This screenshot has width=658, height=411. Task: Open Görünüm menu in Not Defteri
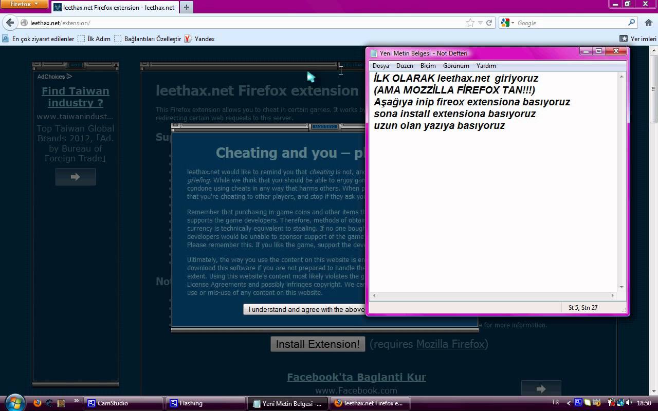point(456,66)
